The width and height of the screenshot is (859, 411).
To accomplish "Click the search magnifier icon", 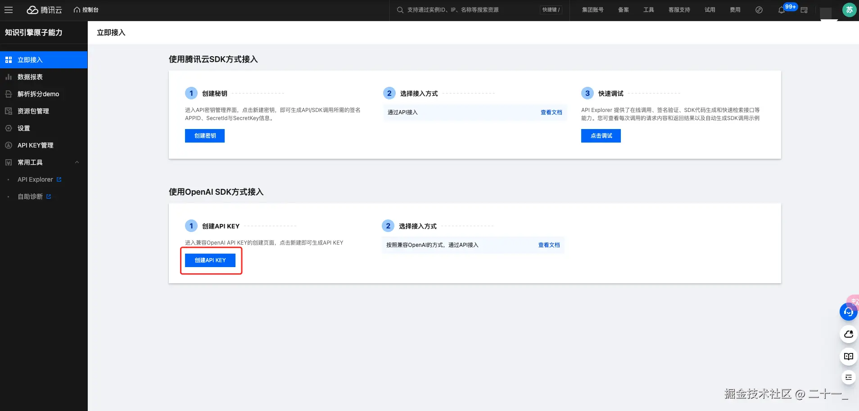I will (x=400, y=10).
